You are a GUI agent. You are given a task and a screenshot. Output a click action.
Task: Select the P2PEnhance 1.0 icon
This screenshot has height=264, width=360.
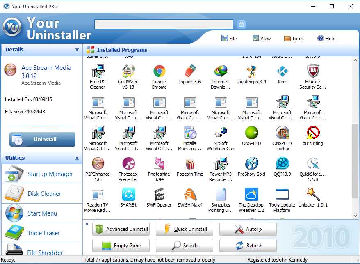[98, 163]
